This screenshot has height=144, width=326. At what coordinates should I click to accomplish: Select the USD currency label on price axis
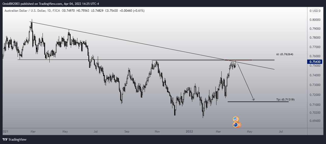pyautogui.click(x=315, y=11)
